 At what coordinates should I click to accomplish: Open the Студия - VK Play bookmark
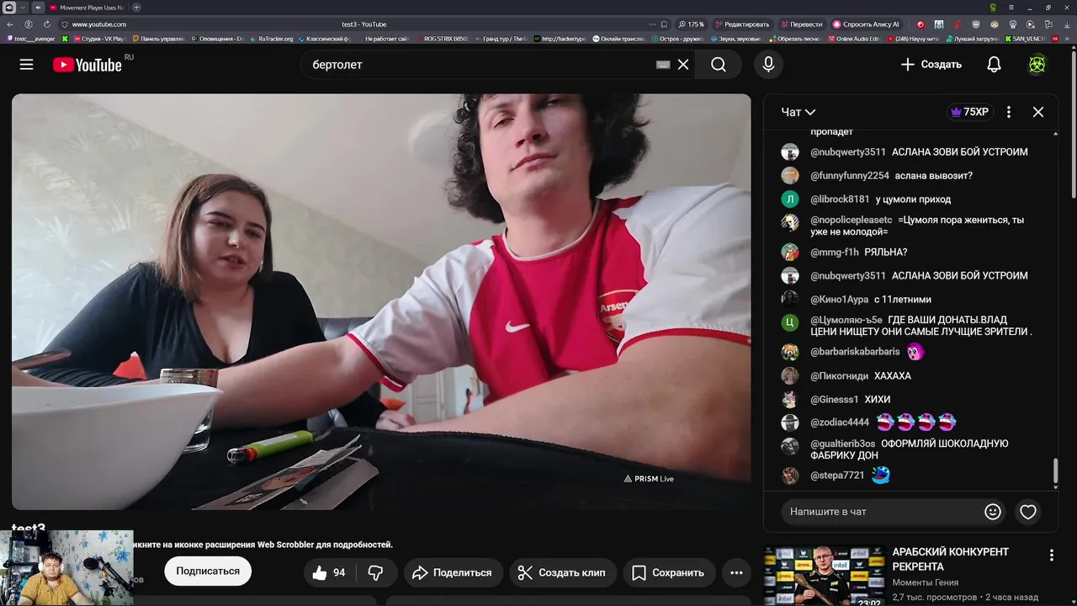coord(98,39)
